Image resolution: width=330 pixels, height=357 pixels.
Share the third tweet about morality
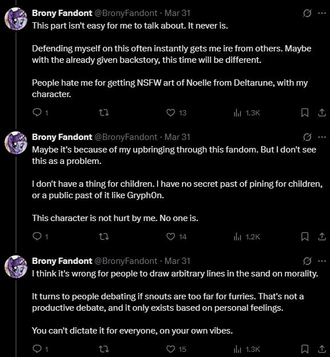[x=322, y=349]
